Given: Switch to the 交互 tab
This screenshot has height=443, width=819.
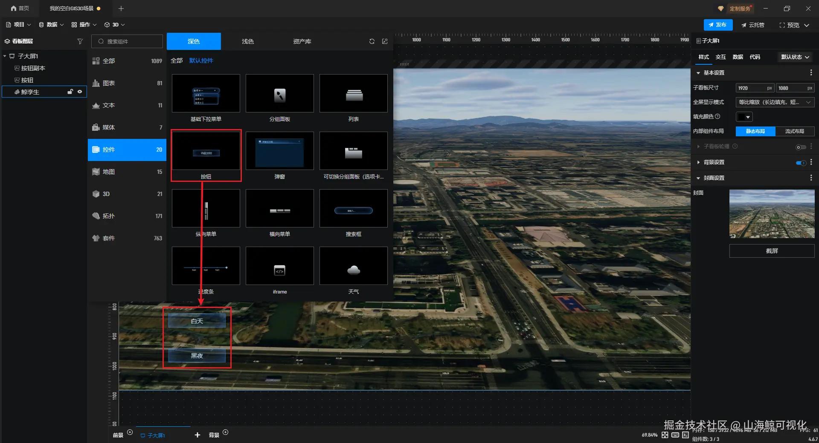Looking at the screenshot, I should (x=720, y=57).
